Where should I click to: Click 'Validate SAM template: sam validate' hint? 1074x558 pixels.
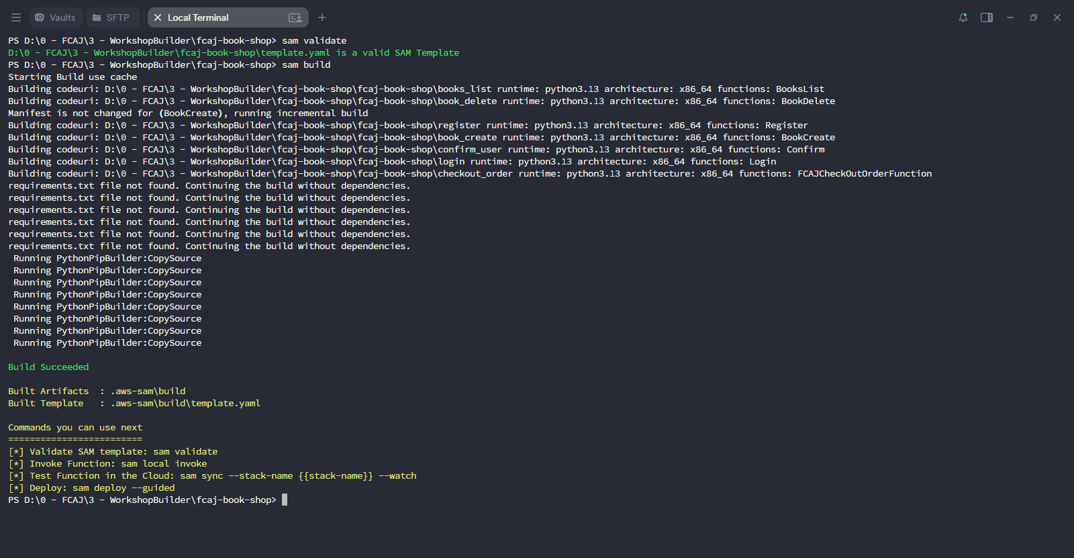tap(113, 451)
